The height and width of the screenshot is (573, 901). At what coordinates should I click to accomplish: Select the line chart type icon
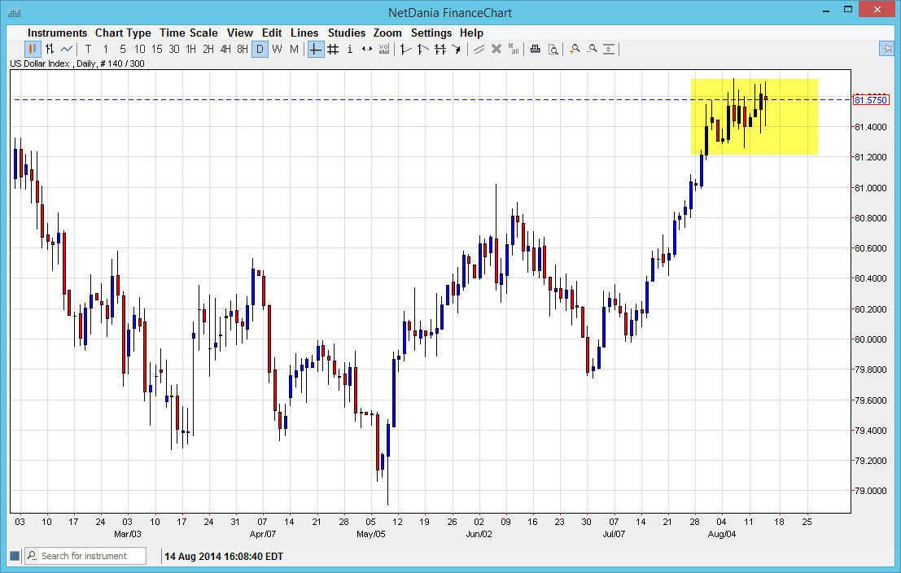point(67,49)
